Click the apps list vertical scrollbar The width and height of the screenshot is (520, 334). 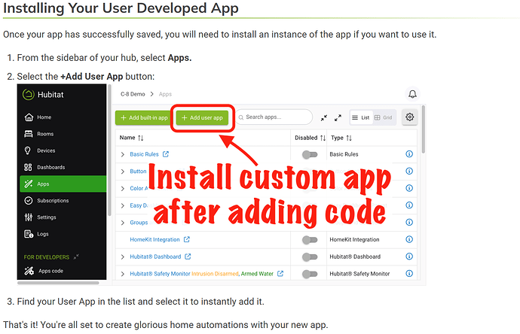pos(424,129)
